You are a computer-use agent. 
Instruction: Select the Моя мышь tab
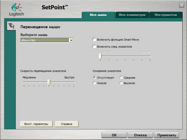click(x=98, y=15)
